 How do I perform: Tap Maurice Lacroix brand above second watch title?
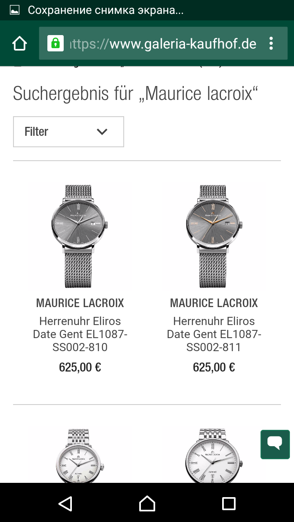click(x=214, y=303)
